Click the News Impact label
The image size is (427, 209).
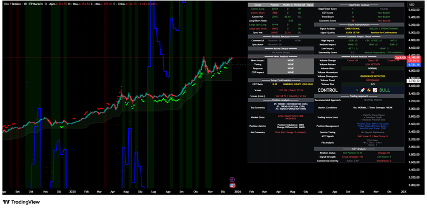click(x=257, y=60)
